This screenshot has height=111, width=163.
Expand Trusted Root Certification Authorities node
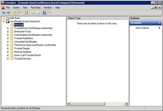tap(8, 28)
